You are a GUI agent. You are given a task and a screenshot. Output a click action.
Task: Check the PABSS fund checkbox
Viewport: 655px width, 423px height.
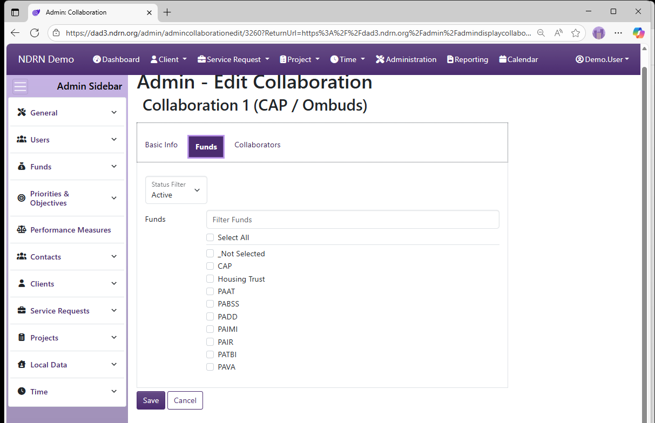[210, 304]
